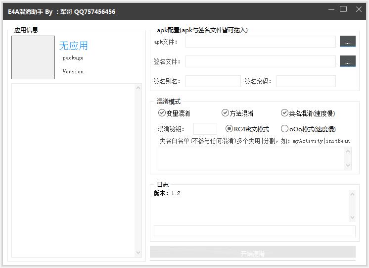Click browse button for apk文件
This screenshot has height=268, width=369.
347,42
